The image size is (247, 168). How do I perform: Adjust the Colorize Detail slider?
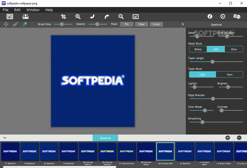231,36
